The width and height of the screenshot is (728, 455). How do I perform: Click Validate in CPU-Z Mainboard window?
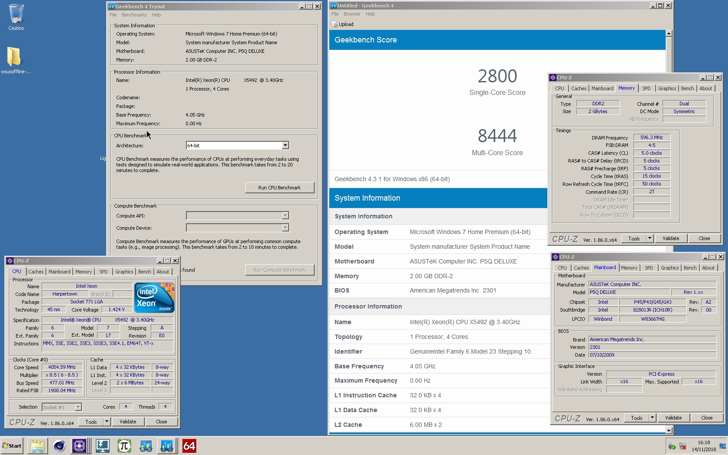tap(673, 418)
